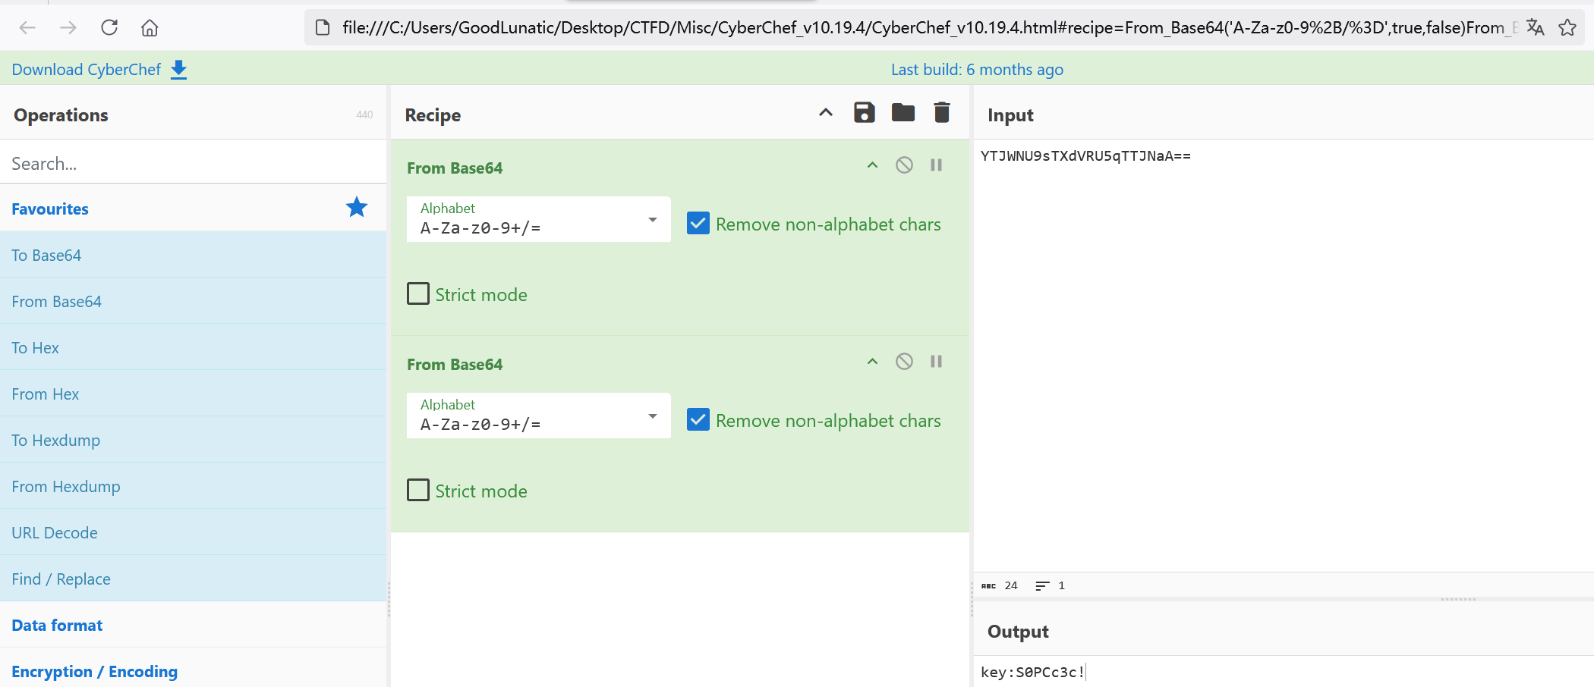The image size is (1594, 687).
Task: Click the Input text YTJWNU9sTXdVRU5qTTJNaA==
Action: (1085, 156)
